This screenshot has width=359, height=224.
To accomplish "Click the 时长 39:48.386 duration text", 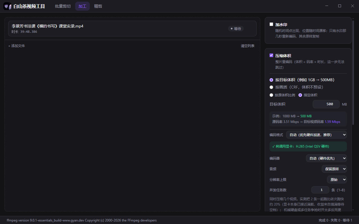I will [x=24, y=32].
